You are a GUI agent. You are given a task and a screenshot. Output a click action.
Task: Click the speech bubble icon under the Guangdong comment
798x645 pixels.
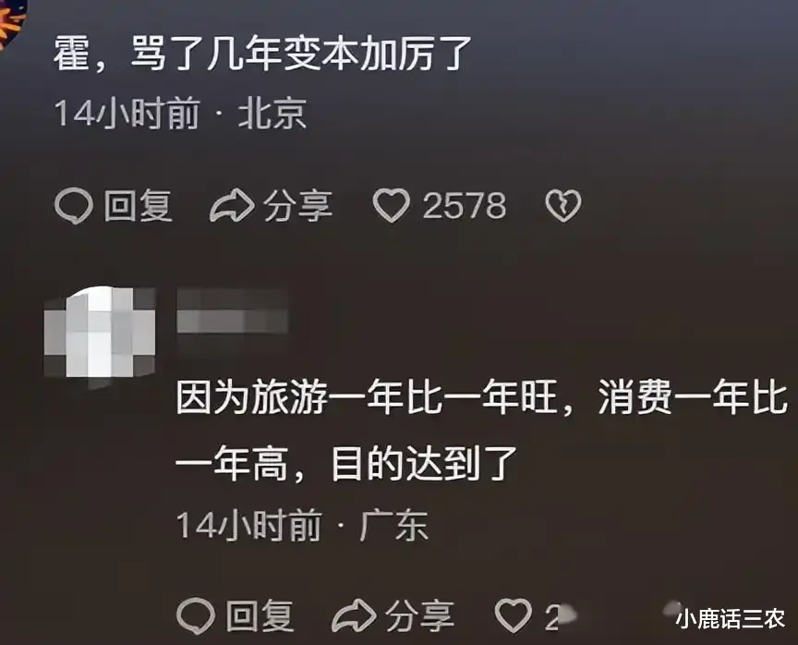196,615
